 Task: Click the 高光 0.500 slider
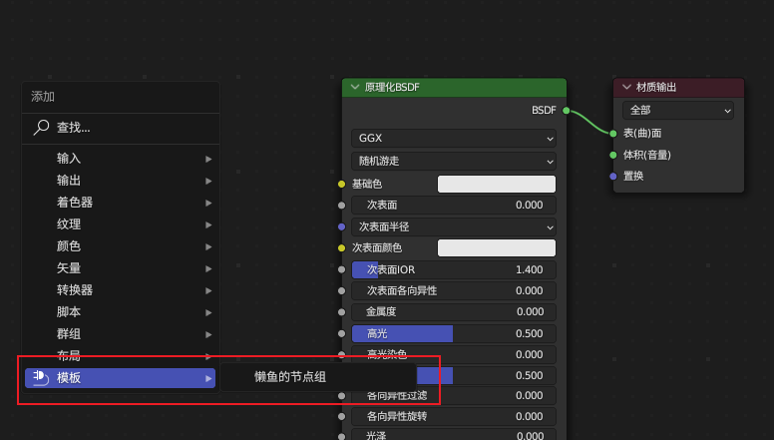point(454,334)
